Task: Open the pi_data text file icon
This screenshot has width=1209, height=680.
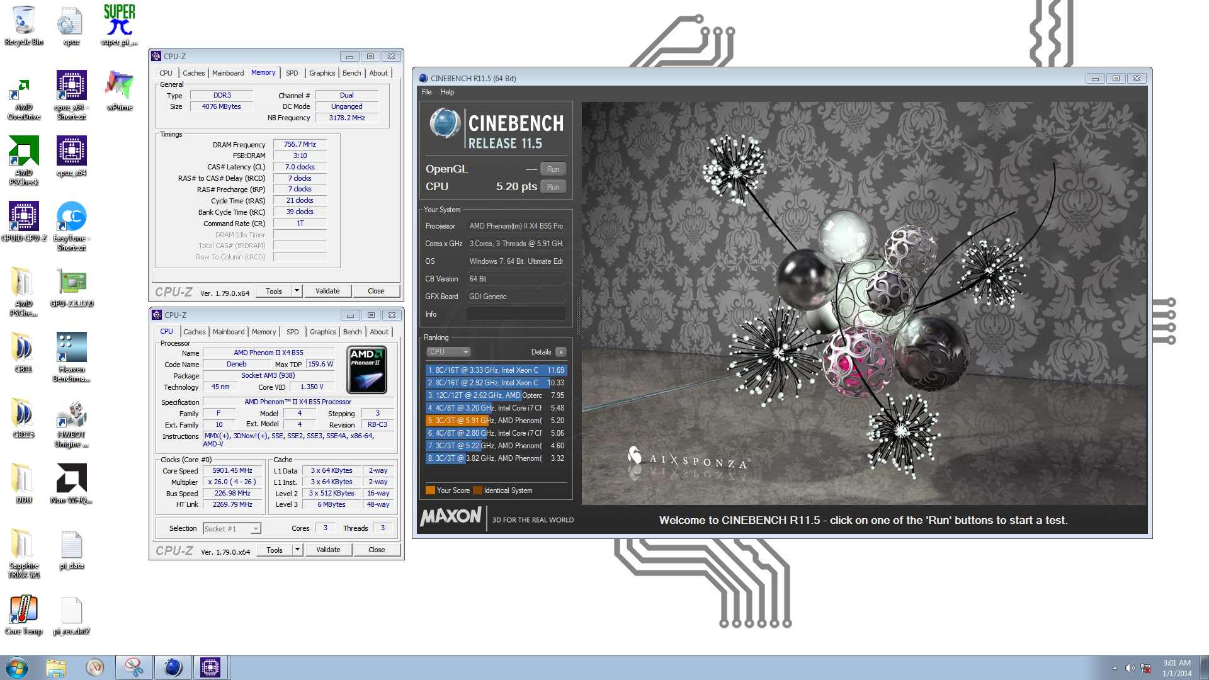Action: pos(71,549)
